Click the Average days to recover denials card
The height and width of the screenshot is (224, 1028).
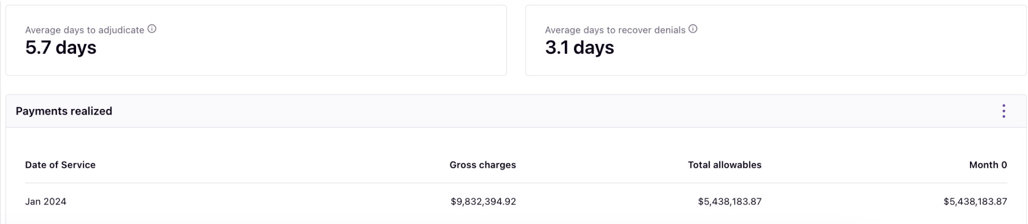(x=776, y=40)
